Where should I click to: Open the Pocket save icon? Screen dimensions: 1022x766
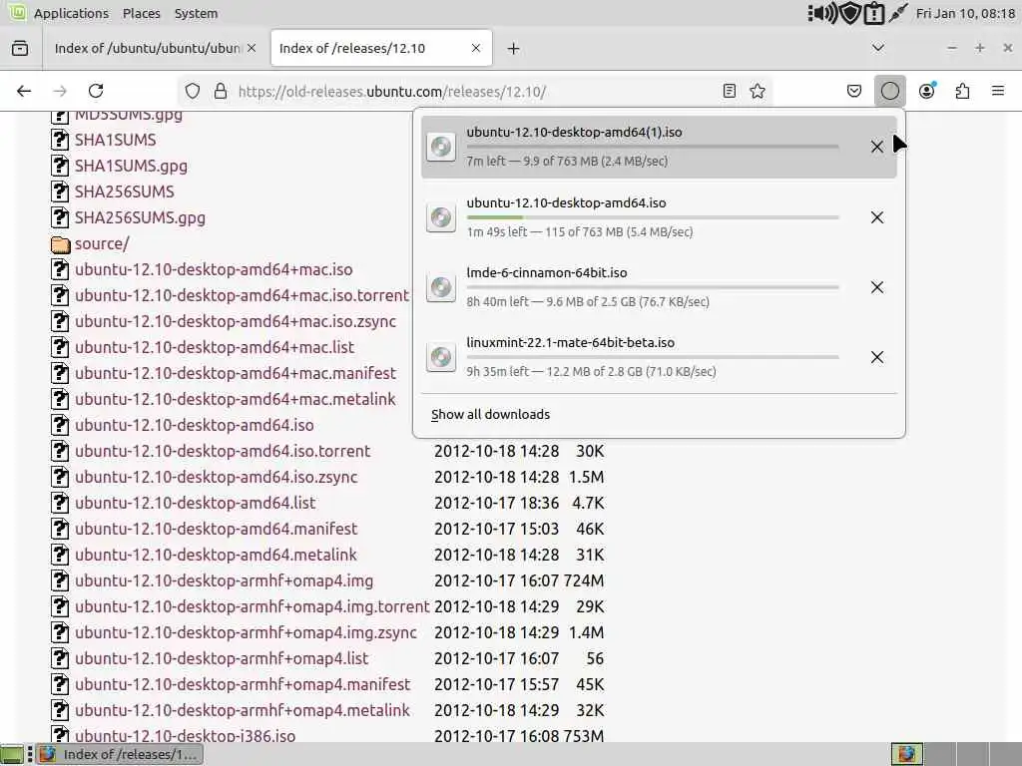[854, 91]
